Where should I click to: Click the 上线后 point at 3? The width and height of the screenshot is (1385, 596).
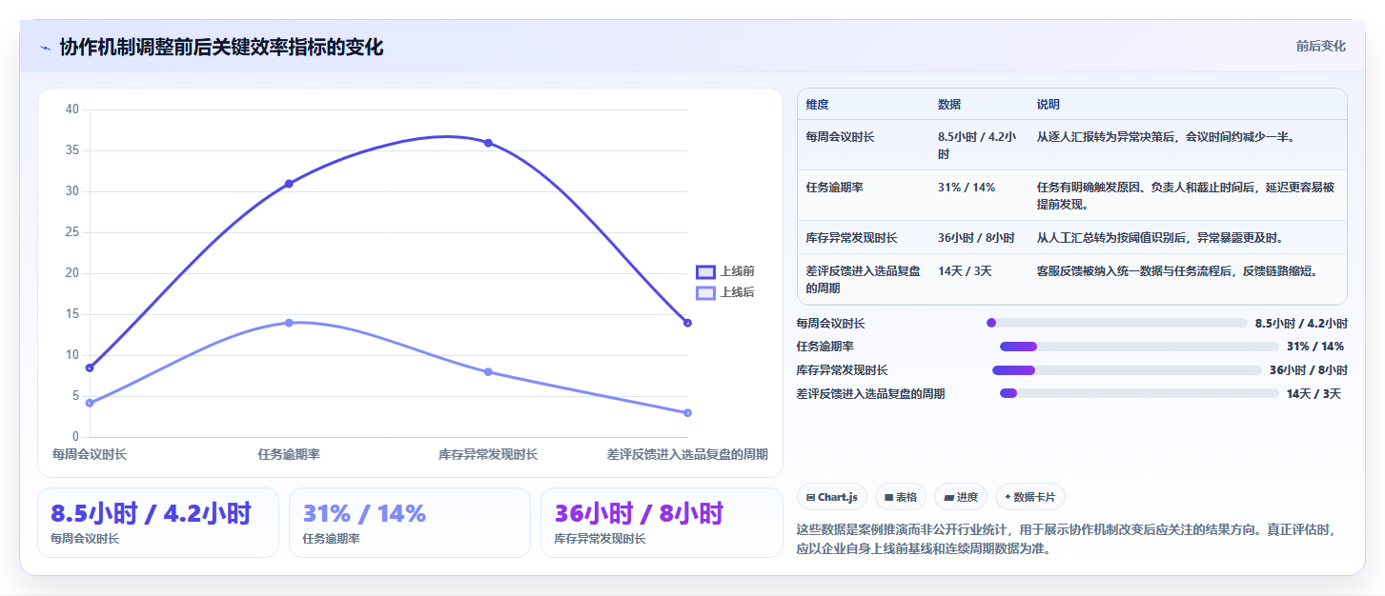click(x=687, y=412)
